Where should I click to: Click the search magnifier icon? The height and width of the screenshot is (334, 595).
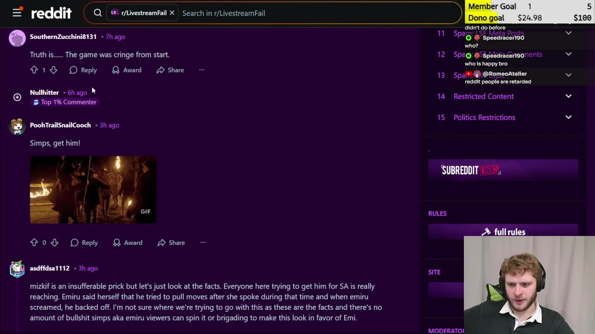98,13
